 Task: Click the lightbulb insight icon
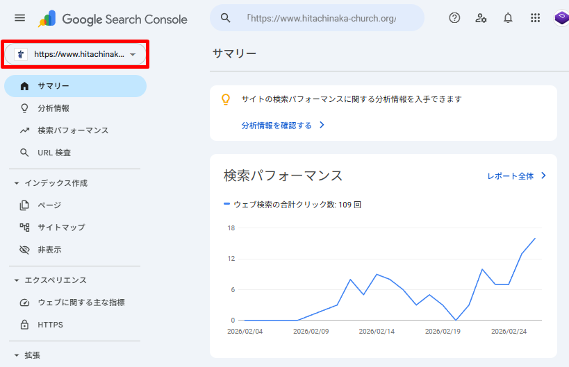pos(225,99)
